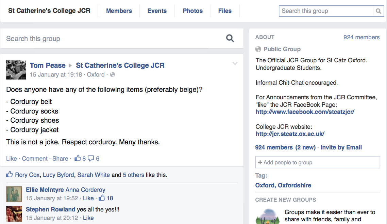The width and height of the screenshot is (387, 224).
Task: Open Sarah White's profile link
Action: pyautogui.click(x=94, y=175)
